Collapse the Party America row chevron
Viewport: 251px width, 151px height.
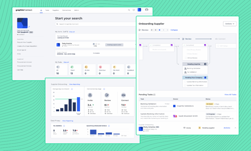click(x=235, y=128)
